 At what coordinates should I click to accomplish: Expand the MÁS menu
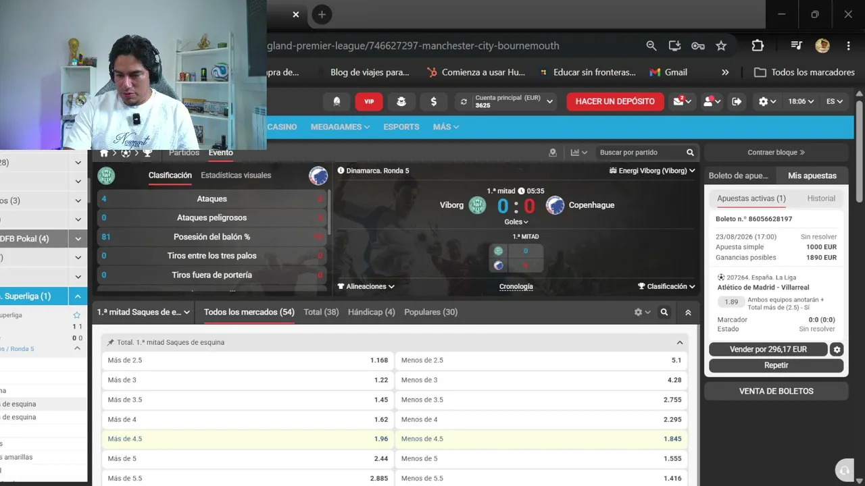coord(446,127)
